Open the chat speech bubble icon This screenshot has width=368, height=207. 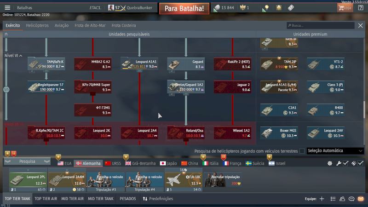click(x=351, y=199)
